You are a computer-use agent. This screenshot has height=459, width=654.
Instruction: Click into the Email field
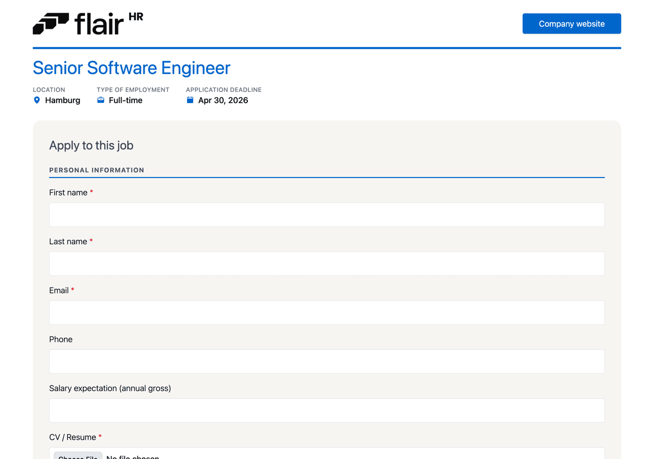point(327,313)
